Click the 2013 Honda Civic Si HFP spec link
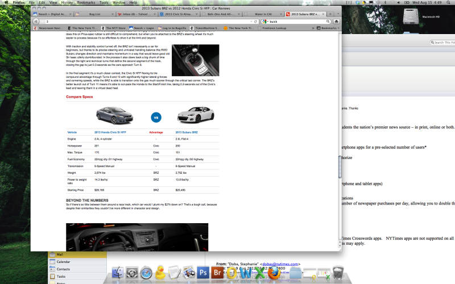The height and width of the screenshot is (284, 455). [110, 132]
